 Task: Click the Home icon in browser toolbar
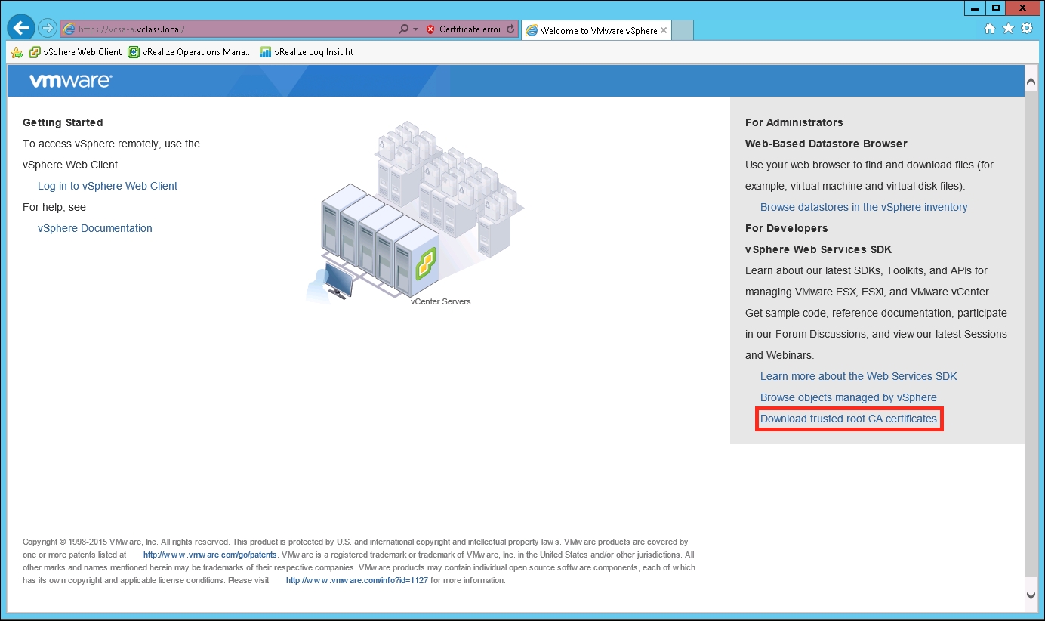990,29
